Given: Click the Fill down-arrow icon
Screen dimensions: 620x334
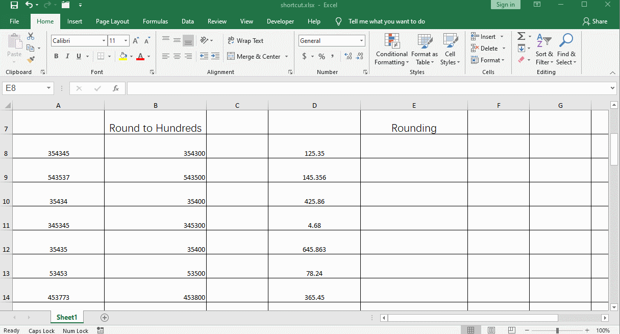Looking at the screenshot, I should click(521, 48).
